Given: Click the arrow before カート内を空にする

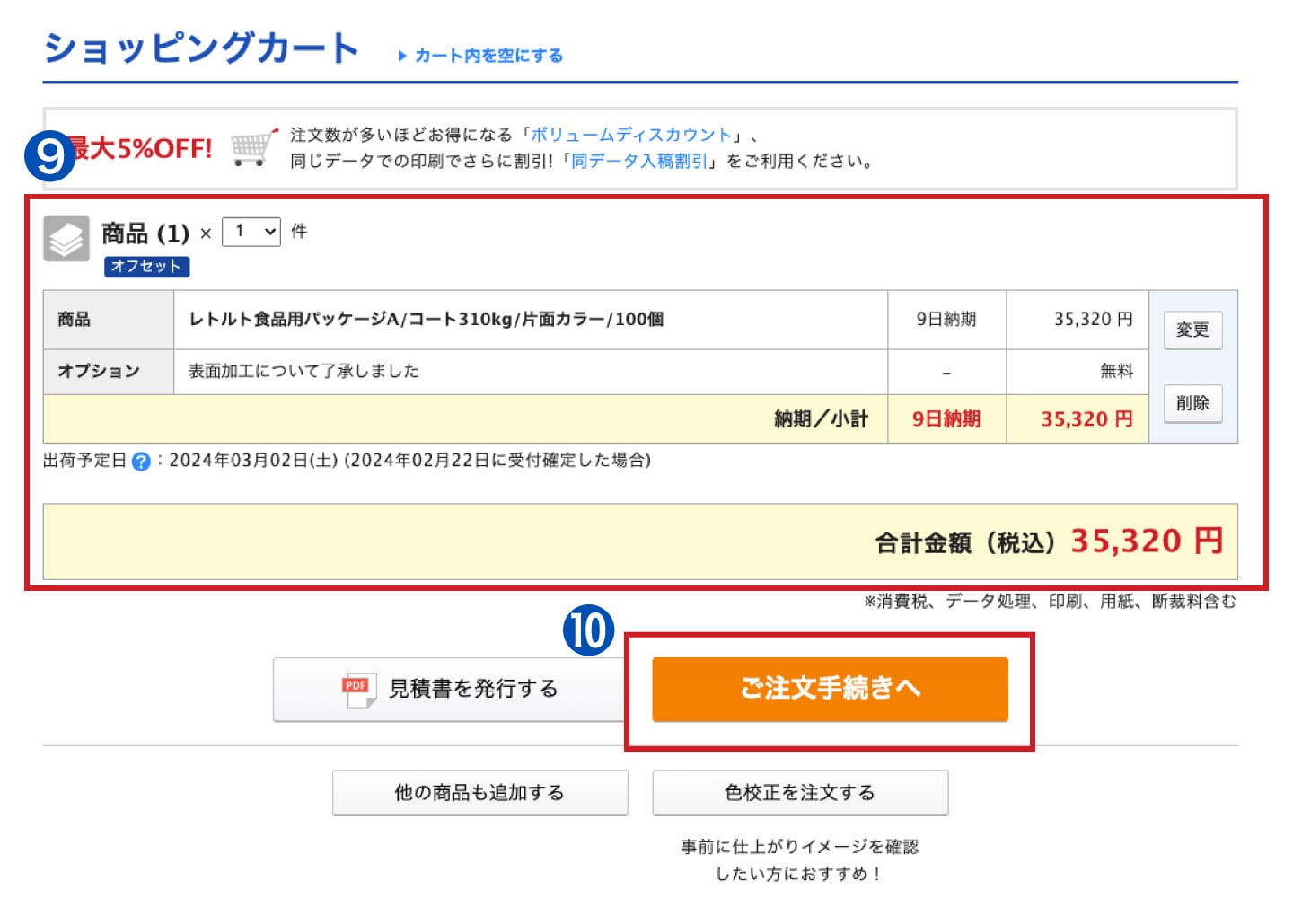Looking at the screenshot, I should (x=402, y=56).
